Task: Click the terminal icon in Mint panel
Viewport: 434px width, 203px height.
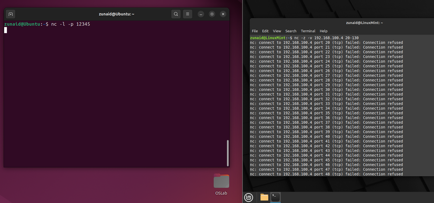Action: pos(276,197)
